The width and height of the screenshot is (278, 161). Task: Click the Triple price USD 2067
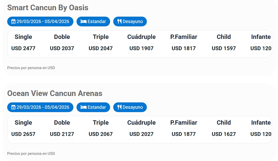(x=101, y=134)
